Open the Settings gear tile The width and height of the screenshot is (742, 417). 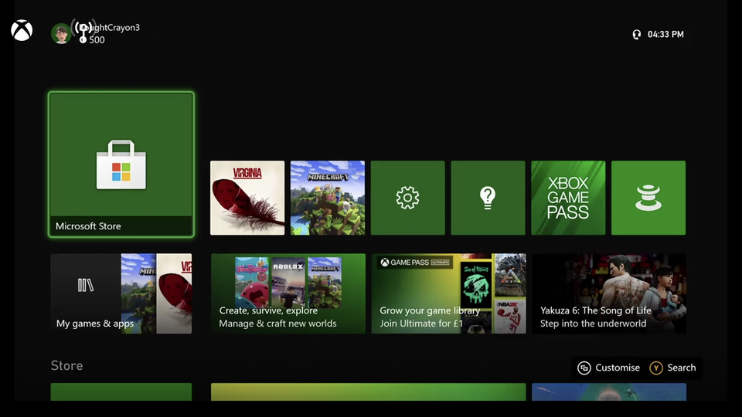[x=407, y=198]
